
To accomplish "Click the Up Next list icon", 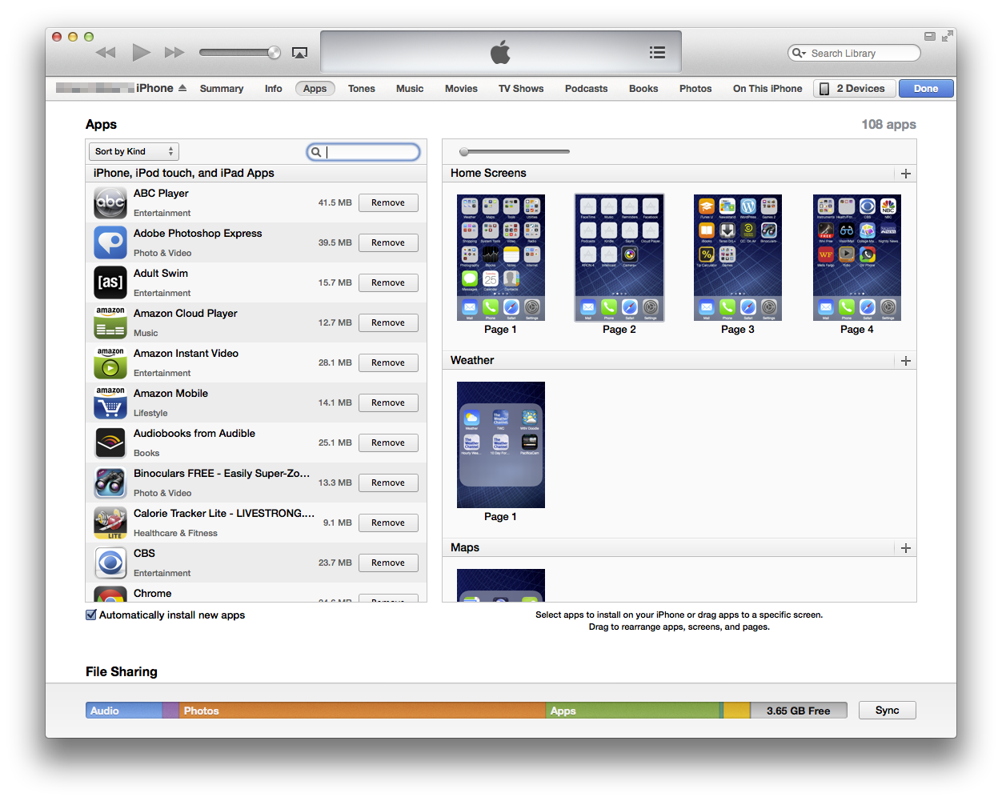I will coord(657,52).
